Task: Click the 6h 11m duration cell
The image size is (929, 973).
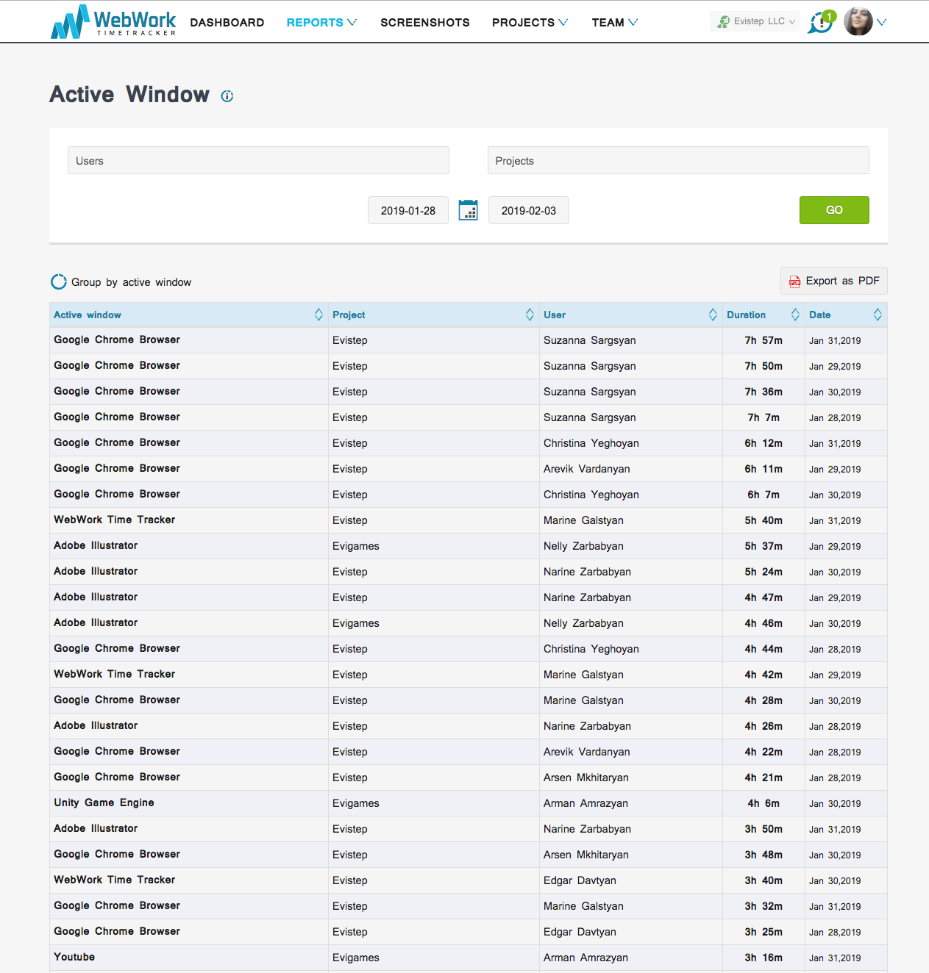Action: 764,469
